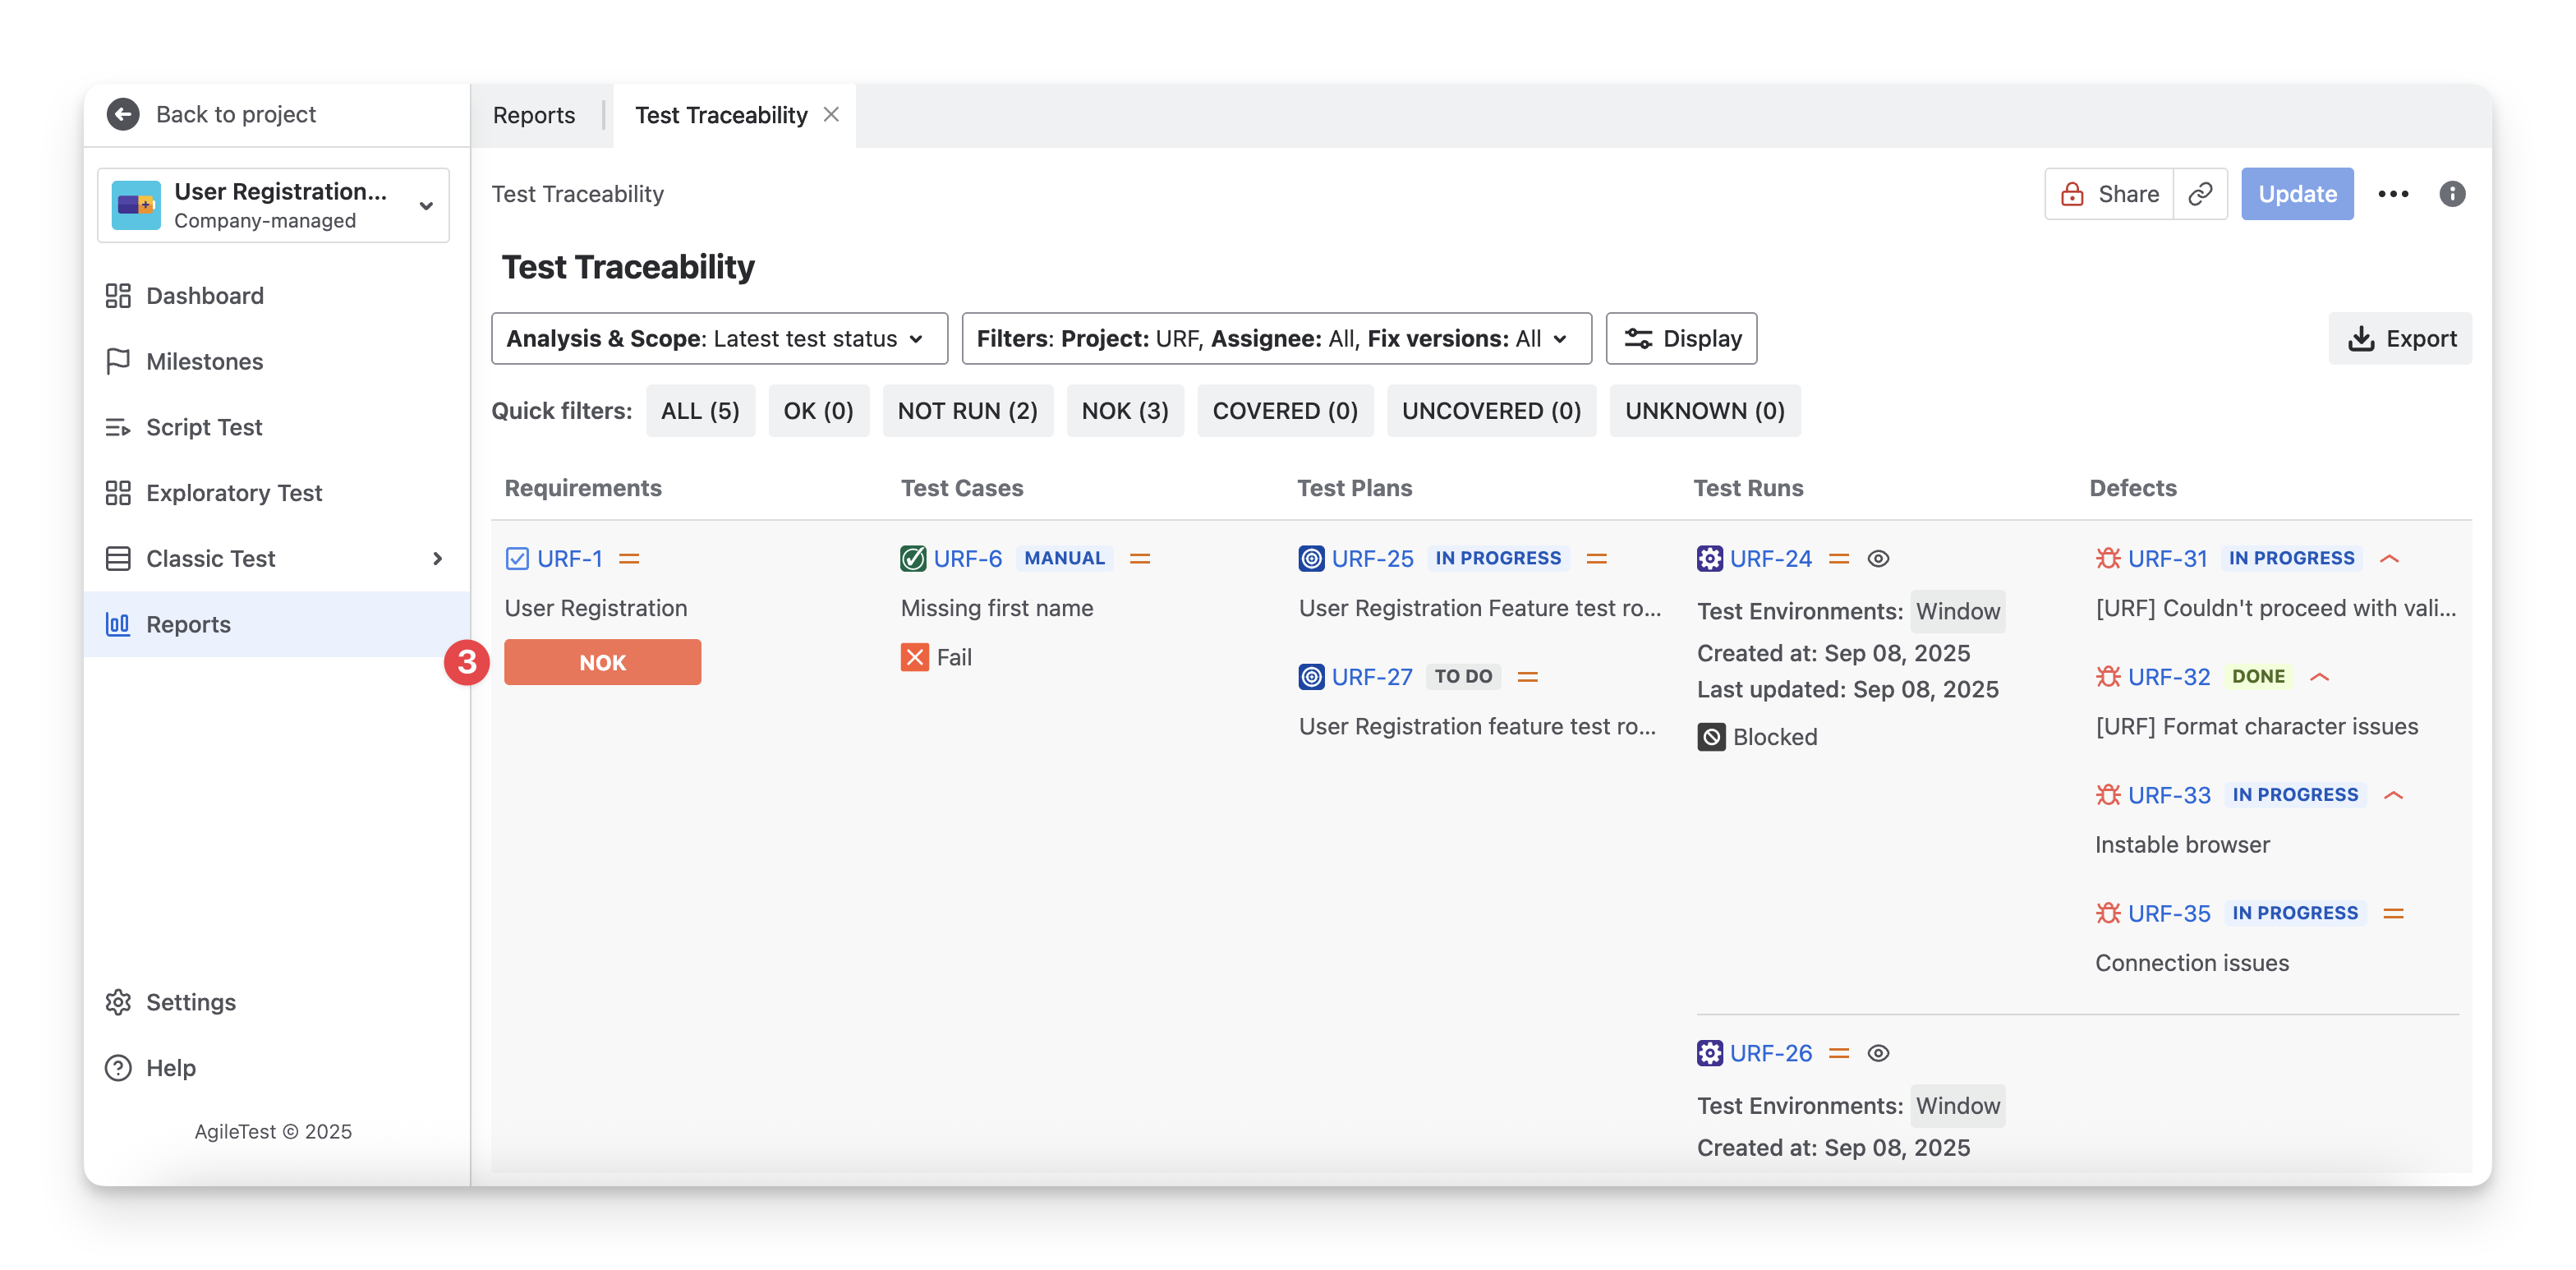Copy the report link via chain icon

click(x=2200, y=194)
